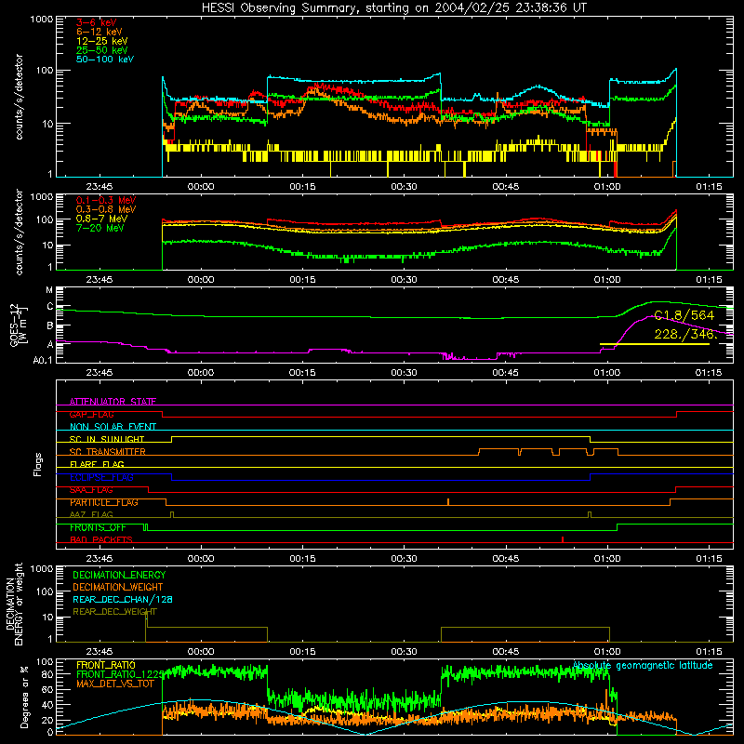The height and width of the screenshot is (744, 744).
Task: Click the HESSI Observing Summary title
Action: (x=393, y=8)
